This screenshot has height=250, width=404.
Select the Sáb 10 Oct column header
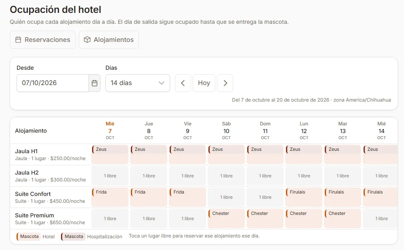click(227, 130)
